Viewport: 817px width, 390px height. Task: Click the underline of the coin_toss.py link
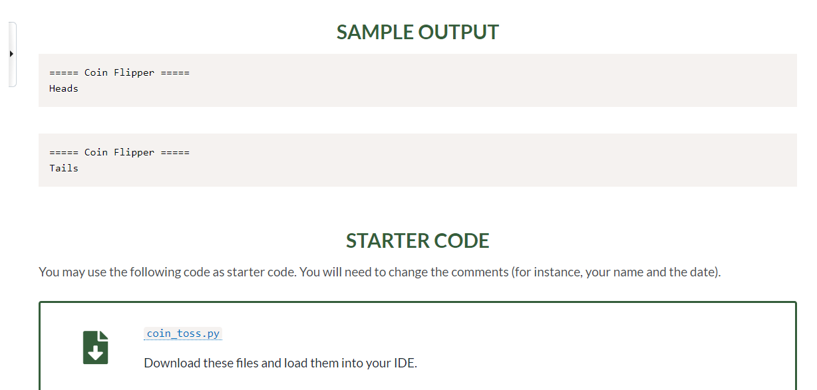coord(182,340)
